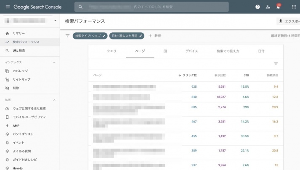Click the 1,757 impressions cell
300x170 pixels.
click(222, 151)
